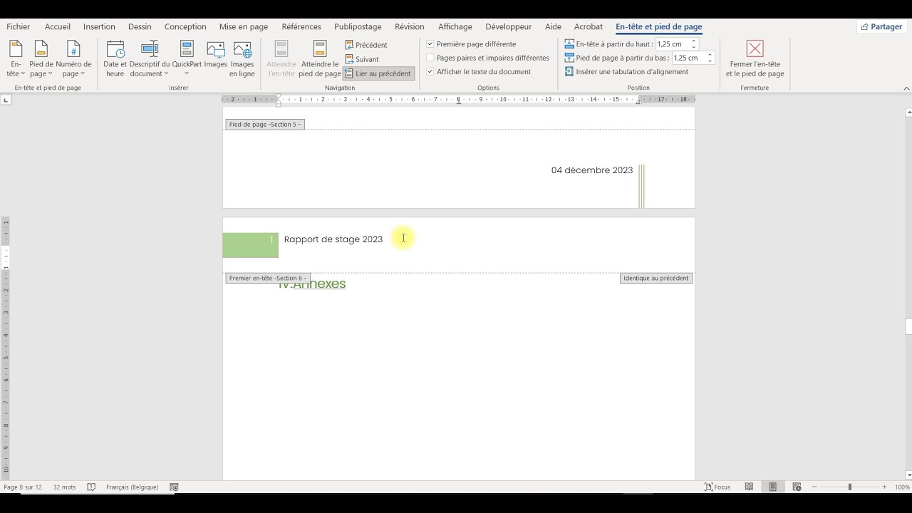This screenshot has width=912, height=513.
Task: Click the scroll down arrow
Action: click(x=908, y=475)
